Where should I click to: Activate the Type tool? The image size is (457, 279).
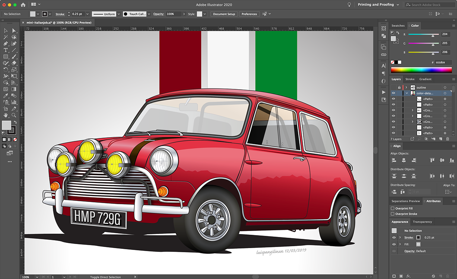6,50
